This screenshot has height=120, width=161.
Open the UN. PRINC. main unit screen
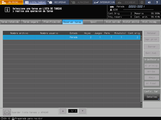12,2
